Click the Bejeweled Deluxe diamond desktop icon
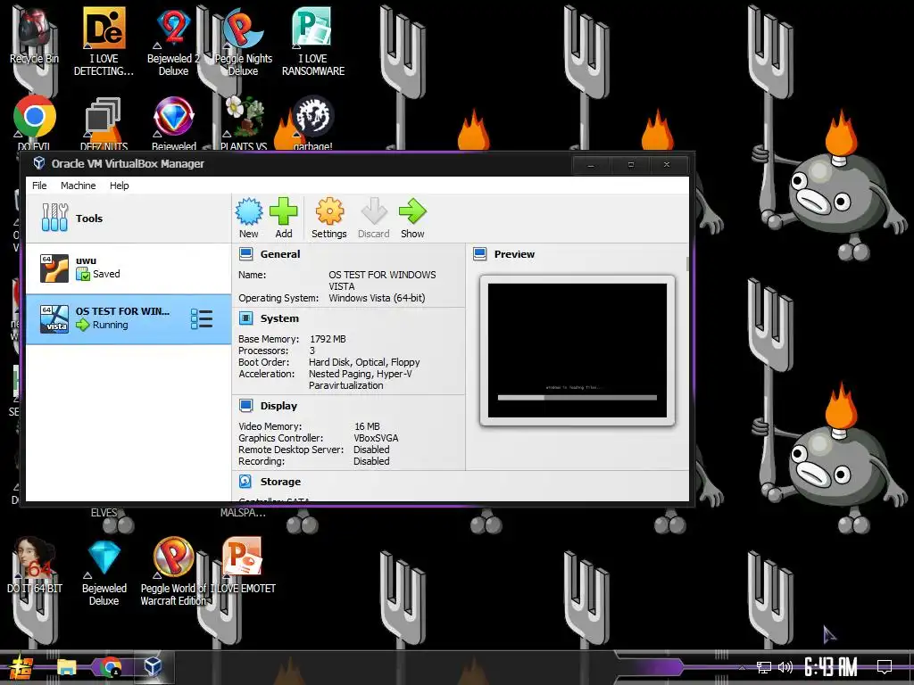 coord(104,571)
